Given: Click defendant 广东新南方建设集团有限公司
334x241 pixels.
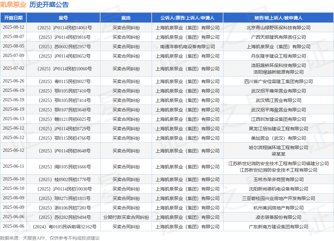Looking at the screenshot, I should 279,227.
